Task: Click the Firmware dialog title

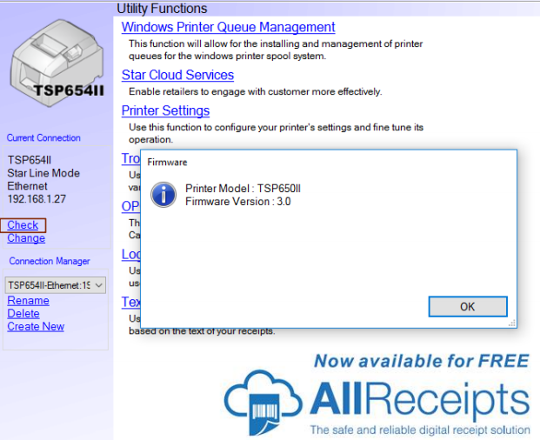Action: tap(167, 162)
